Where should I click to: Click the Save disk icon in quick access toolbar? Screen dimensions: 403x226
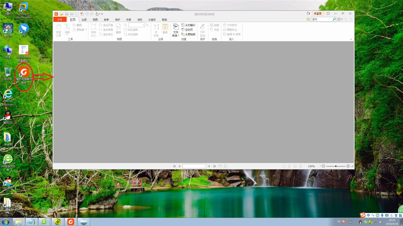point(67,14)
